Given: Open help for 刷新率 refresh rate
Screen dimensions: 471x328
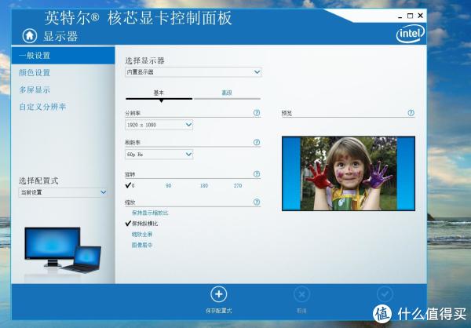Looking at the screenshot, I should [x=257, y=142].
